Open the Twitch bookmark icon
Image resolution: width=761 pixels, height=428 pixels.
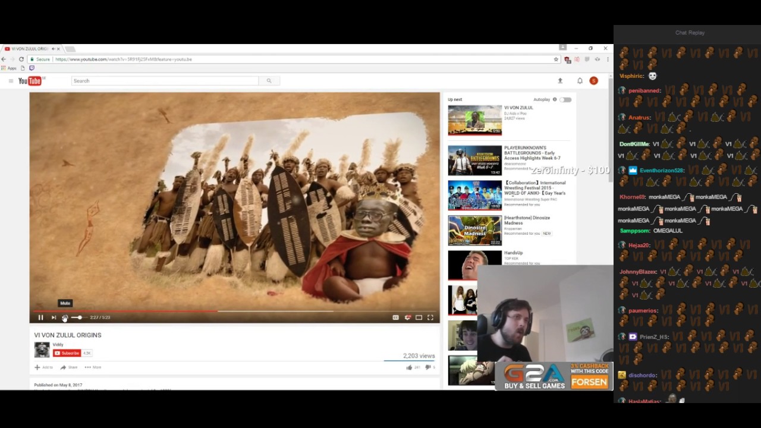[32, 68]
